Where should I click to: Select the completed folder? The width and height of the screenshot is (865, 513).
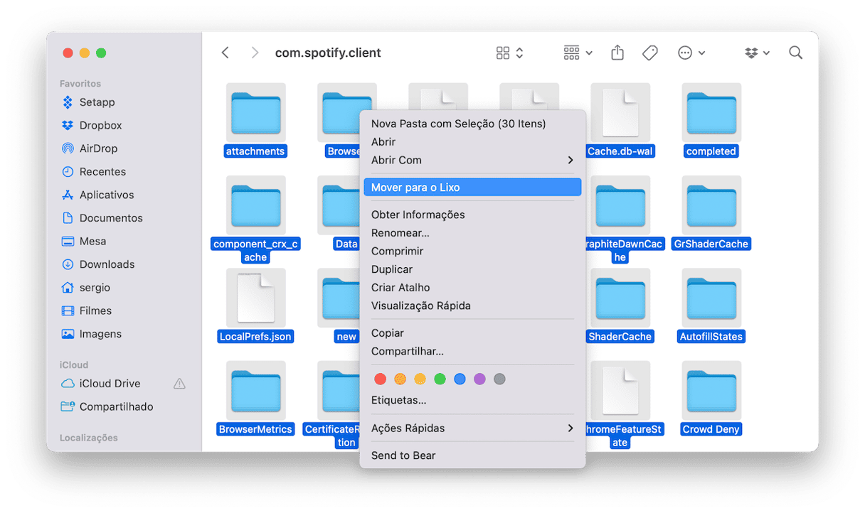click(711, 121)
